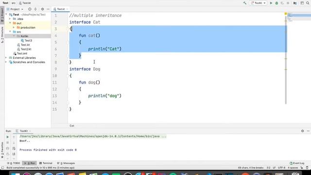
Task: Click the Locate file target icon
Action: tap(30, 9)
